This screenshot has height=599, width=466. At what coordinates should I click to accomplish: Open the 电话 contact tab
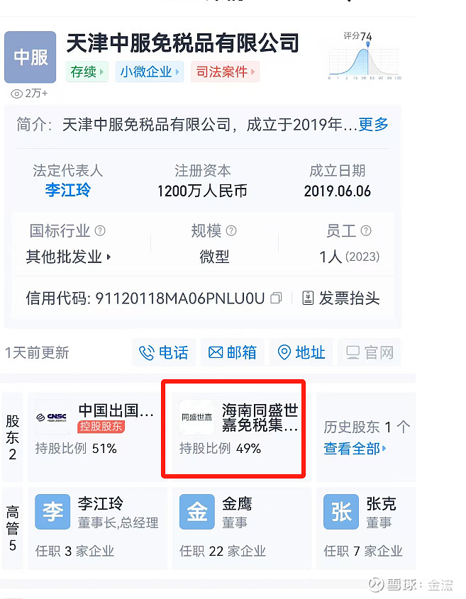coord(164,352)
